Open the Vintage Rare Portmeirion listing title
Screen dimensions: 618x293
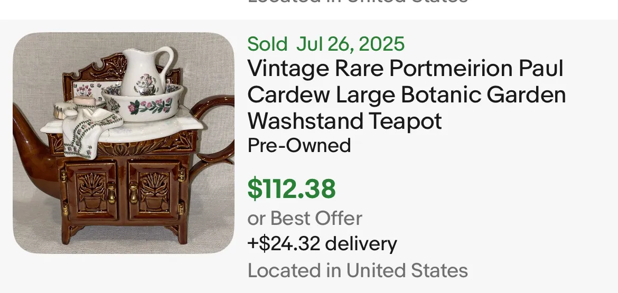tap(406, 95)
